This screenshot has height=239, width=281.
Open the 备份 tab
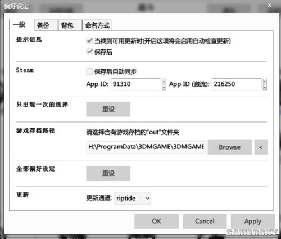point(47,25)
